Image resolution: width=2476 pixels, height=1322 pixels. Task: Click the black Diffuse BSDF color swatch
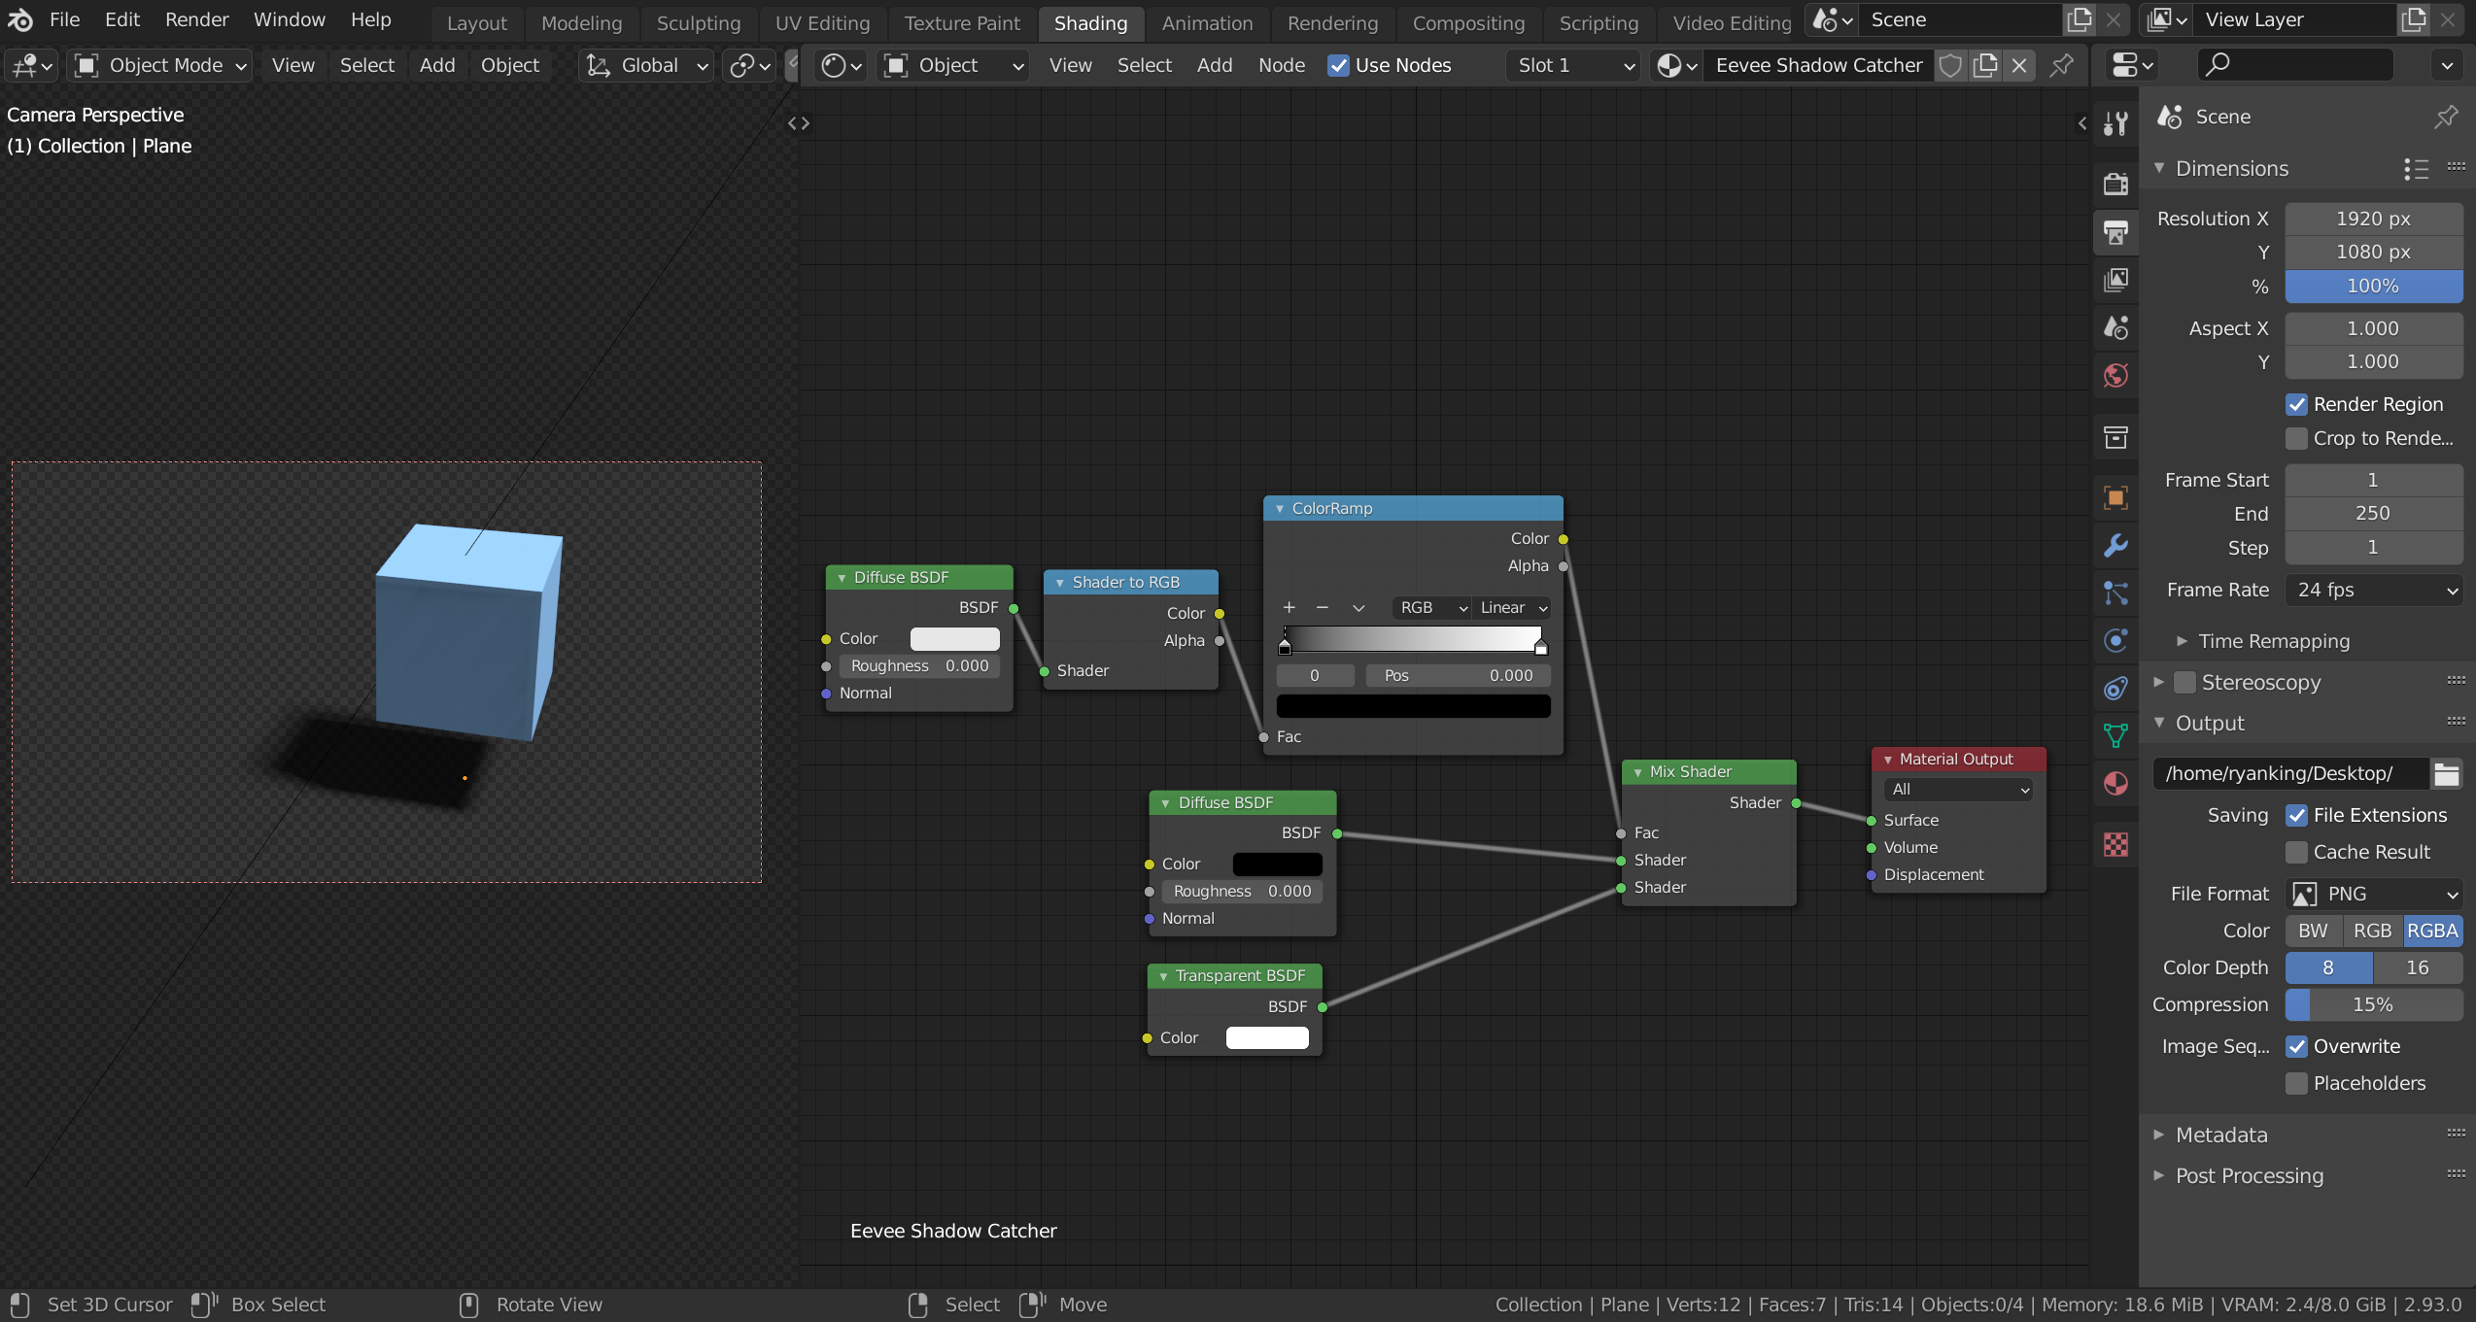coord(1277,864)
